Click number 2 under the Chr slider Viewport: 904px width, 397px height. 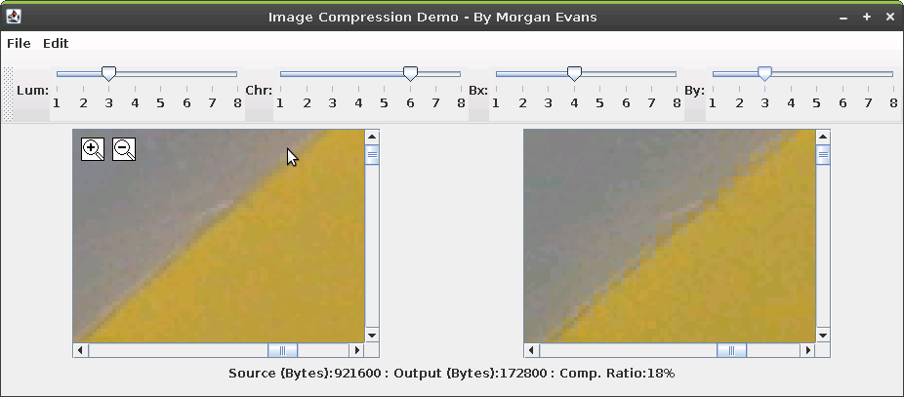[307, 103]
